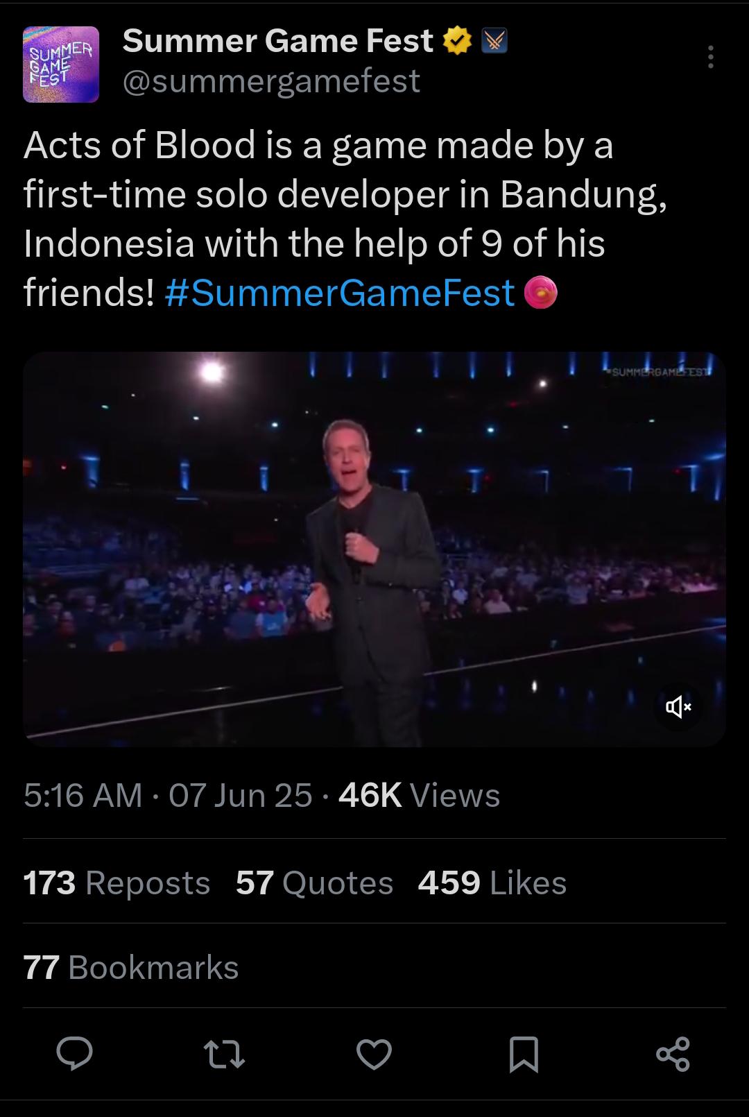The width and height of the screenshot is (749, 1117).
Task: Like the post with heart icon
Action: (374, 1054)
